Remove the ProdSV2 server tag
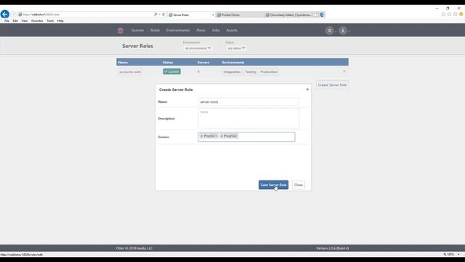The width and height of the screenshot is (465, 262). [222, 136]
